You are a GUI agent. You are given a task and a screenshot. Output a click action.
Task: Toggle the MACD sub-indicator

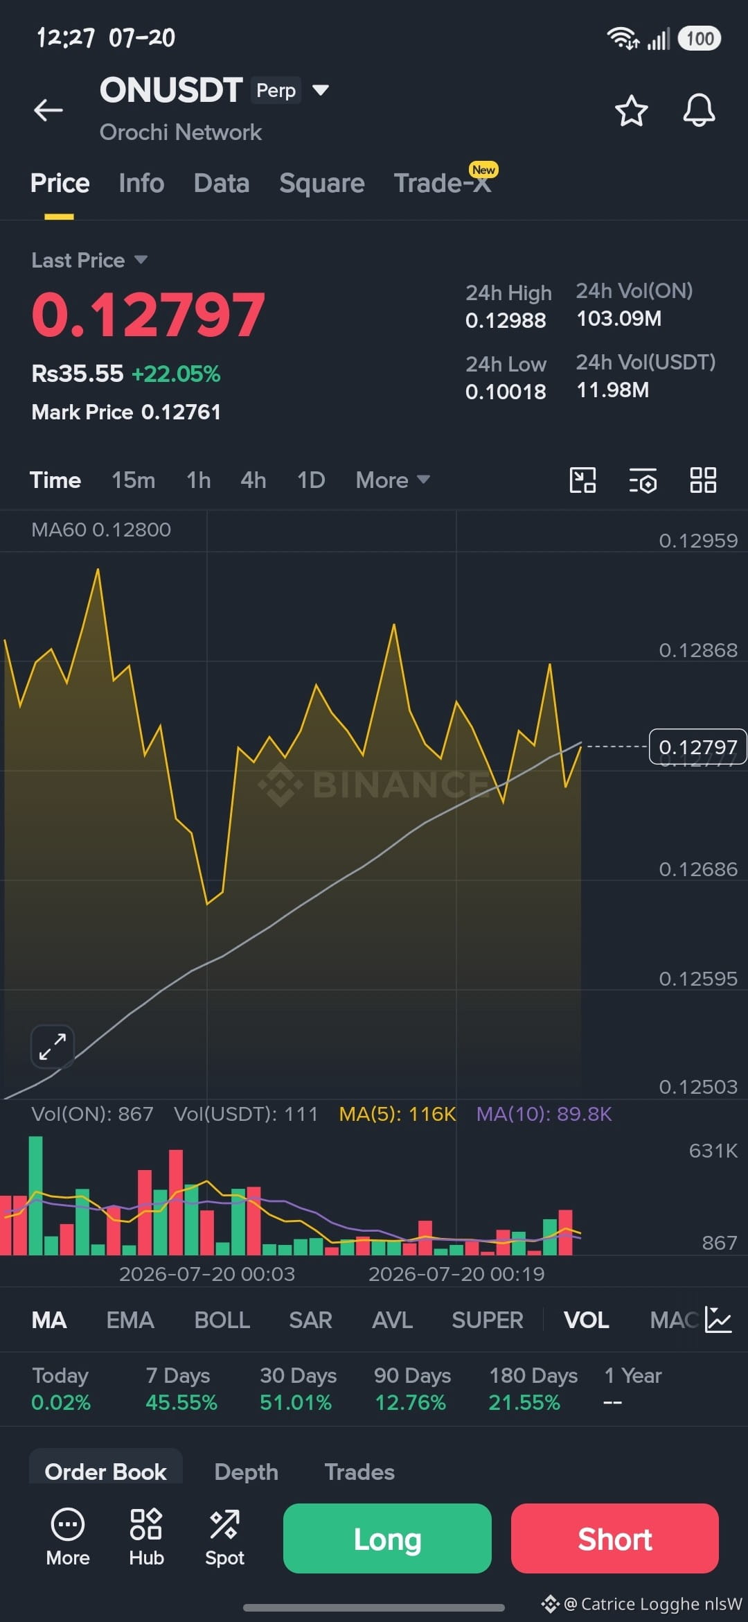(x=675, y=1320)
